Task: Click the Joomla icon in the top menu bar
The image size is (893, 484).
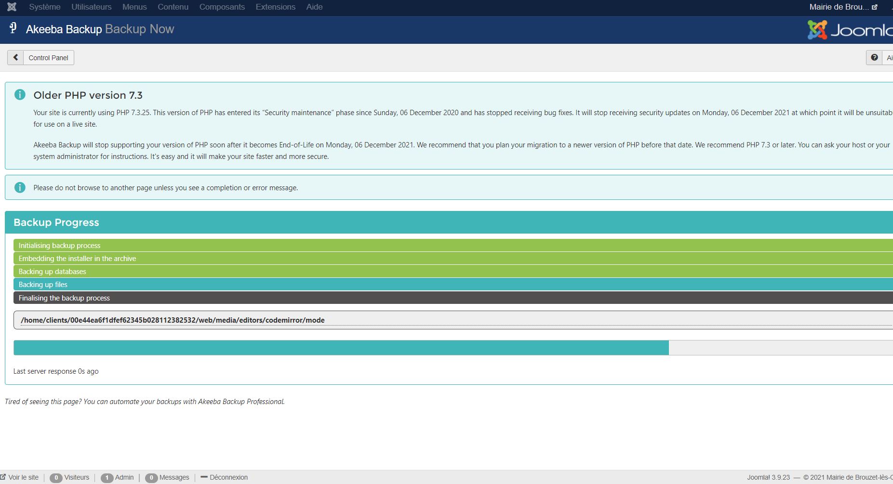Action: coord(12,7)
